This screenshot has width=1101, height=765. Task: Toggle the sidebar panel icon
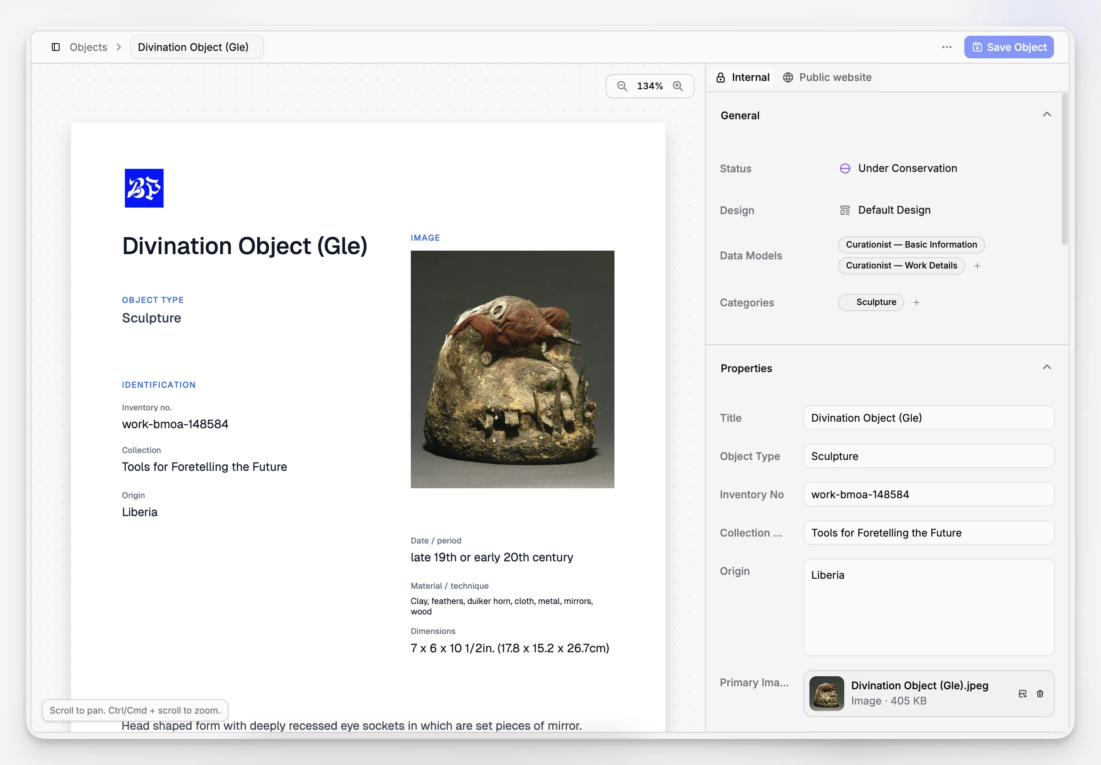(56, 47)
